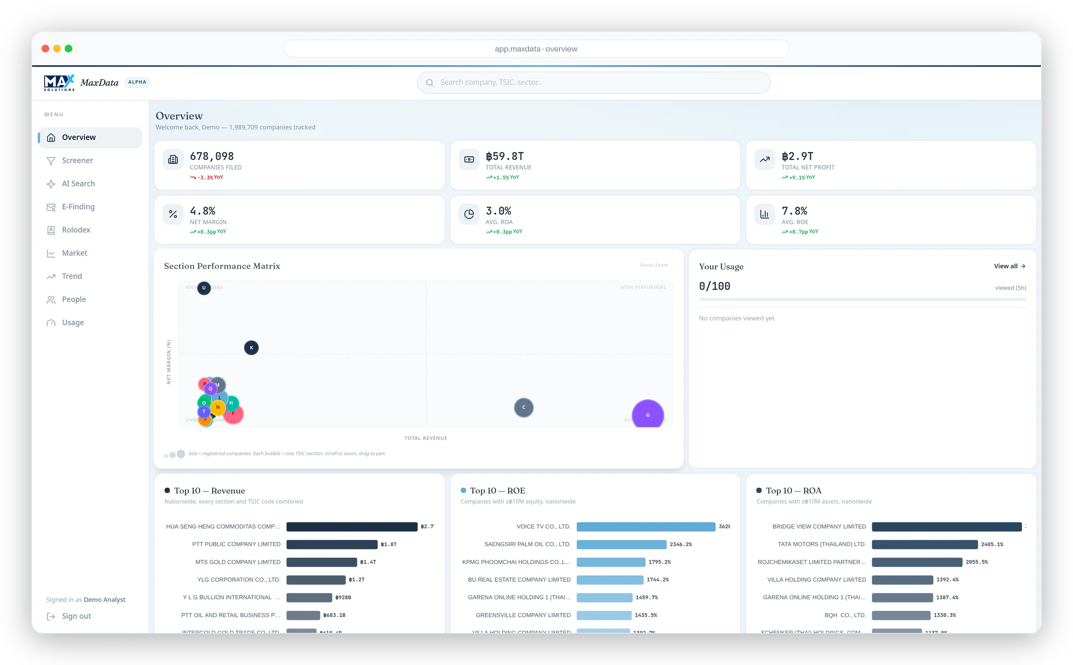The width and height of the screenshot is (1073, 665).
Task: Click YLG CORPORATION CO., LTD. label
Action: point(239,580)
